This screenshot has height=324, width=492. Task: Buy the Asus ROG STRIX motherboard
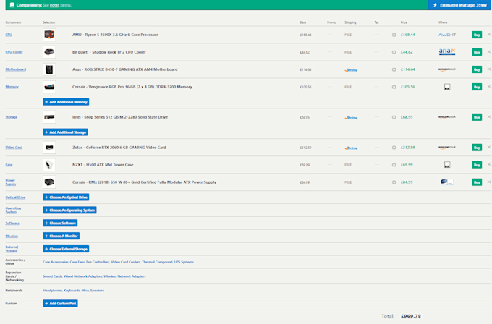tap(477, 69)
